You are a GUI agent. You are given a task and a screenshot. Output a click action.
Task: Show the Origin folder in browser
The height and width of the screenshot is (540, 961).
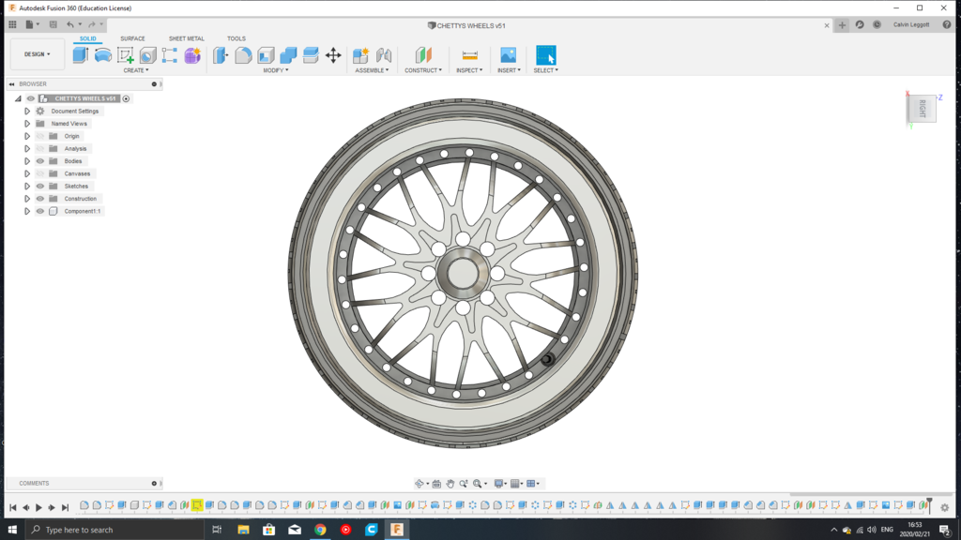tap(39, 136)
